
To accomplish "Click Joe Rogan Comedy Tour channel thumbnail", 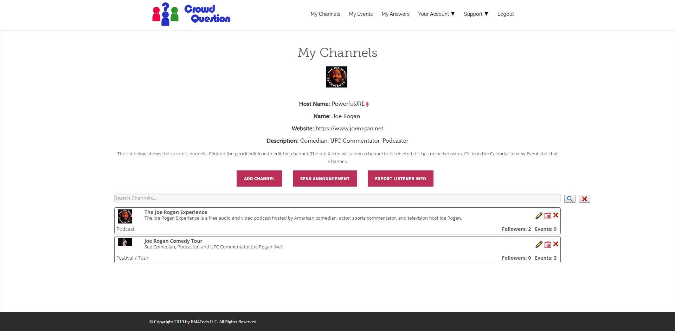I will click(x=125, y=242).
